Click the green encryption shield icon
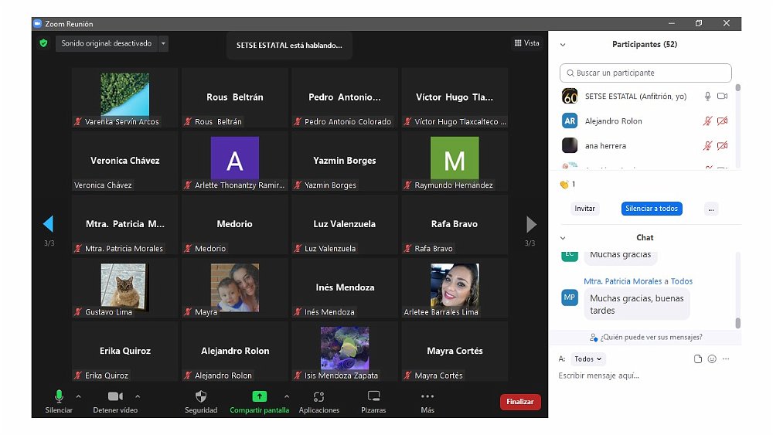 coord(43,43)
